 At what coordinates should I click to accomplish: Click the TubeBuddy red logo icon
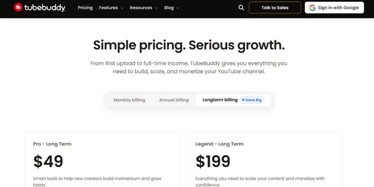[x=18, y=7]
